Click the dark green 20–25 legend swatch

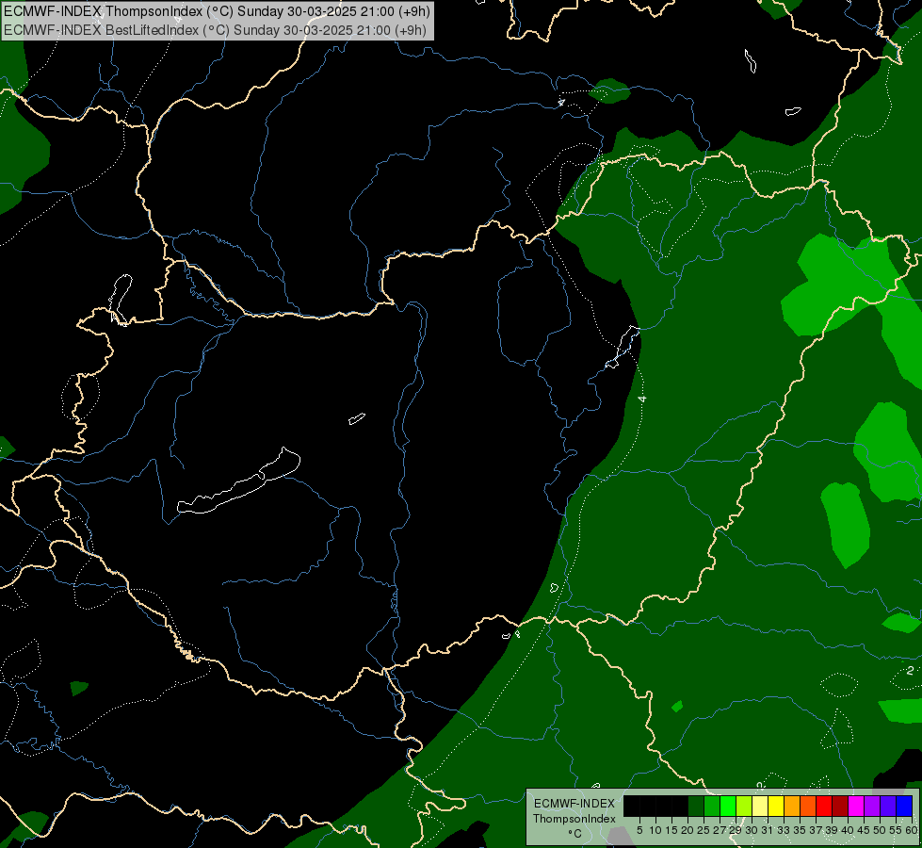click(696, 806)
